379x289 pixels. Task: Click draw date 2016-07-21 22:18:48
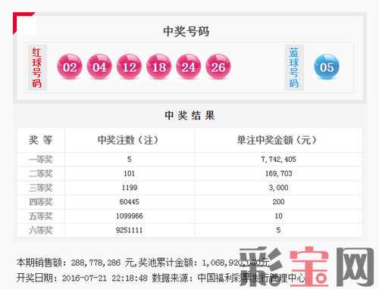105,278
